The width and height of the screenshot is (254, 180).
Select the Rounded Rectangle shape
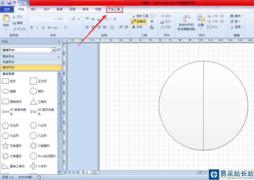[12, 102]
